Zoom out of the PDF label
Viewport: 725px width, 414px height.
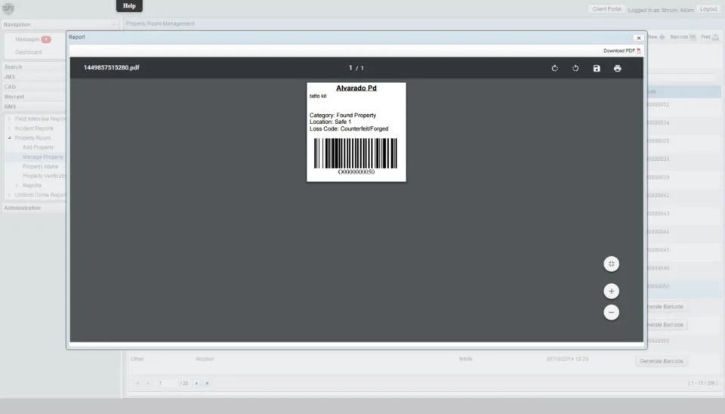pyautogui.click(x=611, y=312)
